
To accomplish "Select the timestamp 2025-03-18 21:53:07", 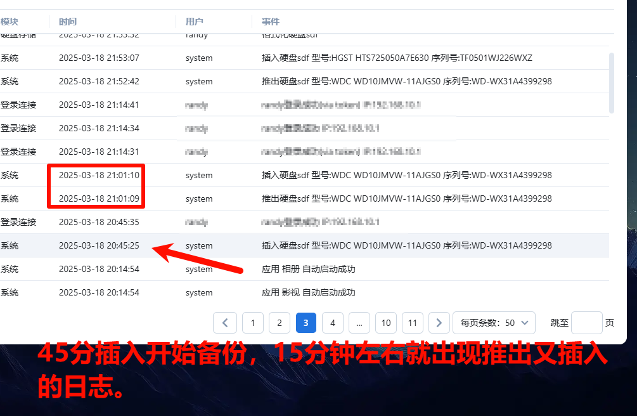I will [x=99, y=58].
